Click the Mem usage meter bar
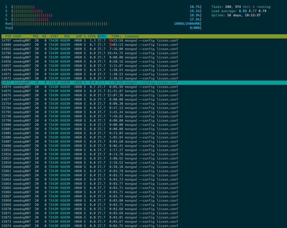This screenshot has width=287, height=228. click(x=106, y=24)
